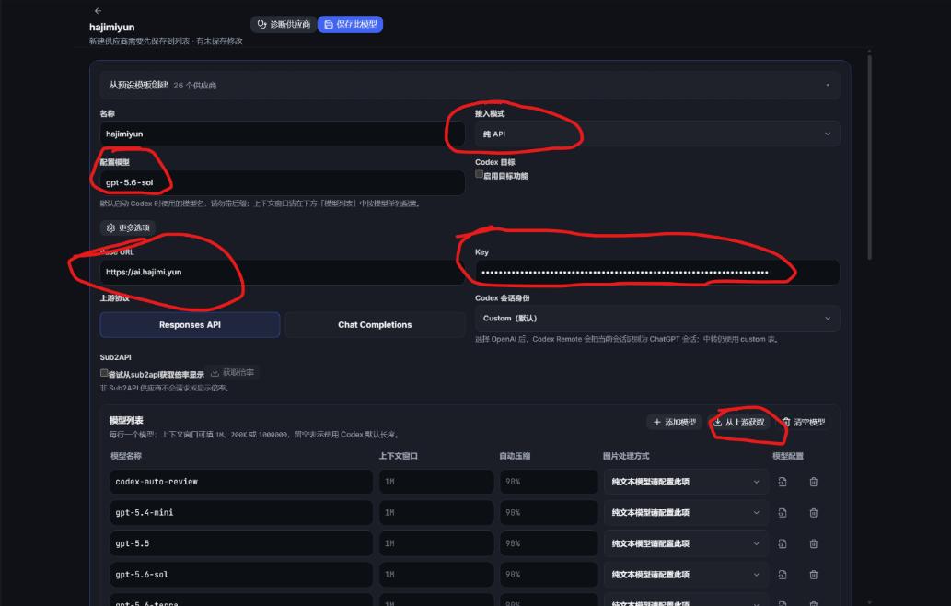Tick the 尝试从sub2api获取倍率显示 checkbox

click(x=104, y=373)
